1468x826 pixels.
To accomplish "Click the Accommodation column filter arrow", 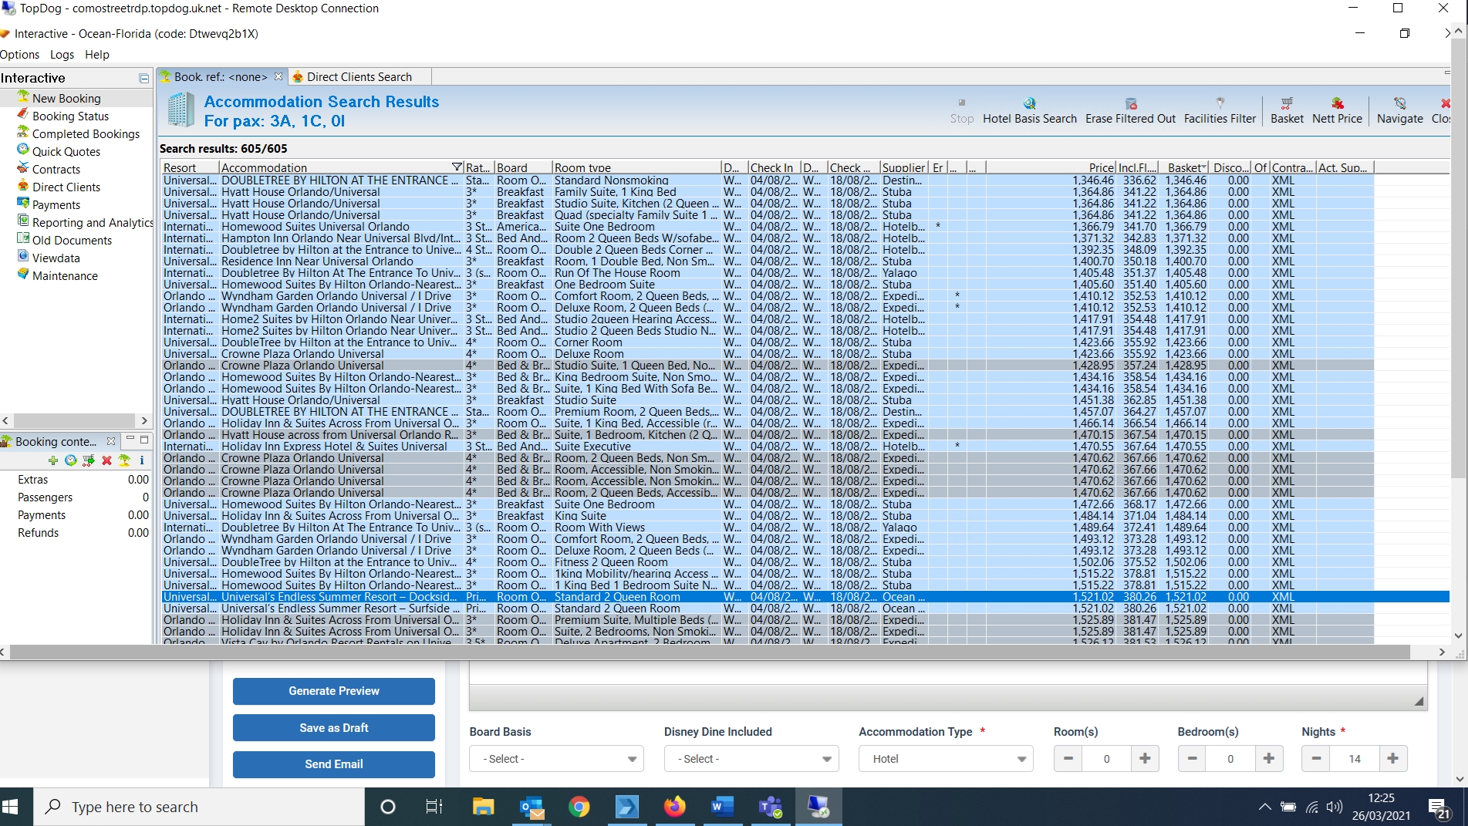I will click(457, 167).
